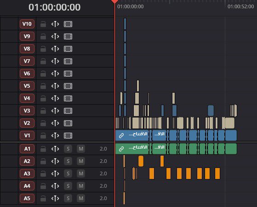Toggle auto track selector on V6
The height and width of the screenshot is (207, 257).
click(x=55, y=73)
